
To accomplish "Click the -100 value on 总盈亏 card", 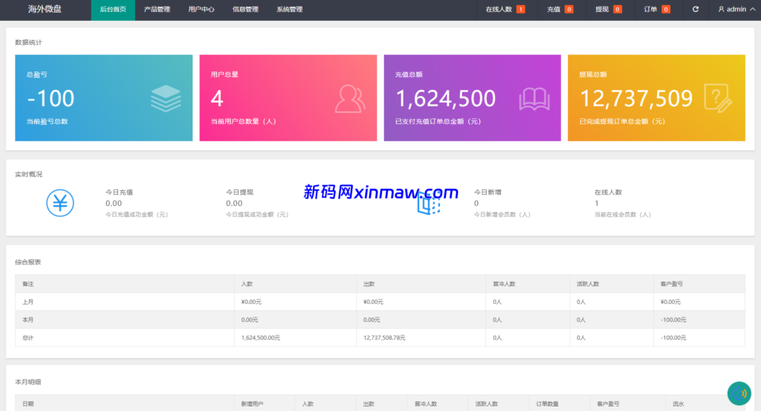I will tap(51, 99).
